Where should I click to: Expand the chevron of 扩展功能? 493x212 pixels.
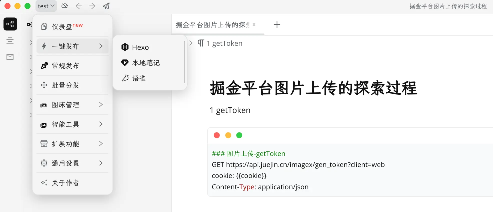click(x=101, y=143)
